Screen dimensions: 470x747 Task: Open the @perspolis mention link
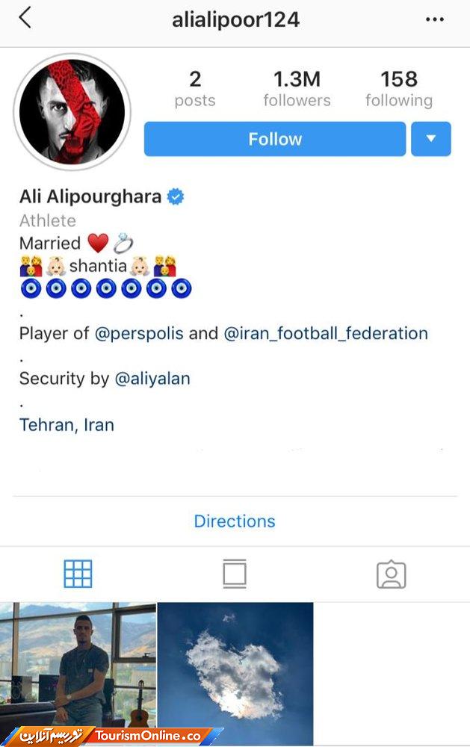[139, 333]
